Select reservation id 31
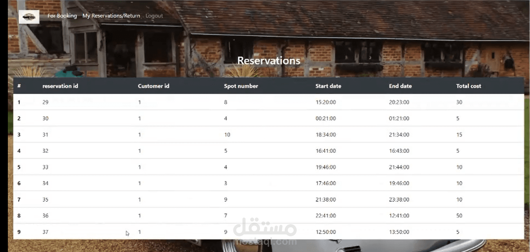The height and width of the screenshot is (252, 530). (x=46, y=135)
